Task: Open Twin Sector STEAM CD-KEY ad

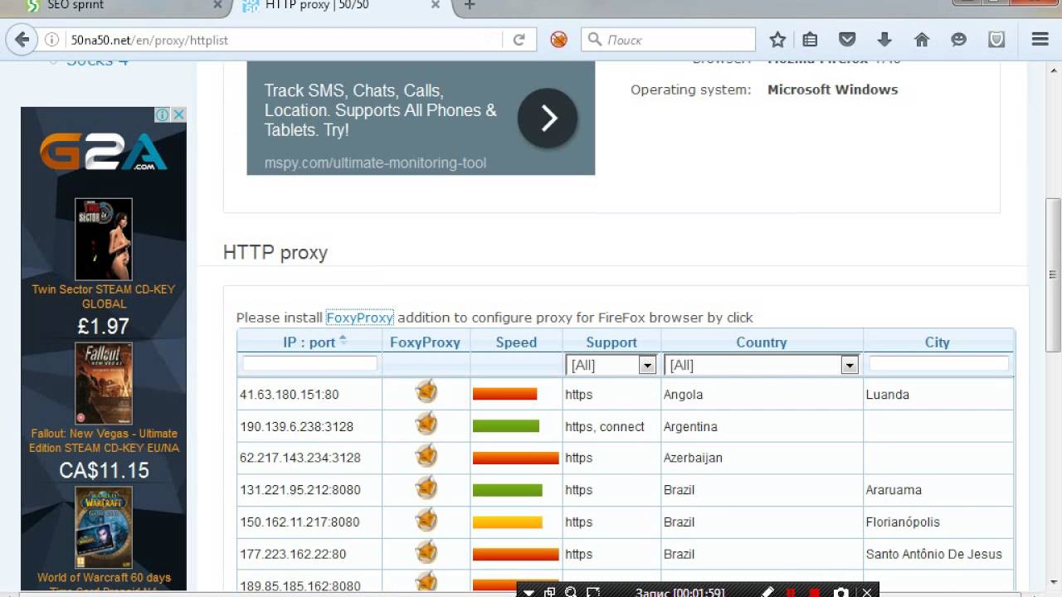Action: pos(104,297)
